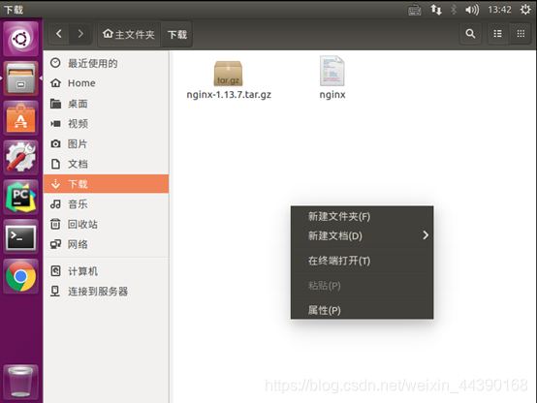Open 最近使用的 in the sidebar
The image size is (537, 403).
coord(107,63)
